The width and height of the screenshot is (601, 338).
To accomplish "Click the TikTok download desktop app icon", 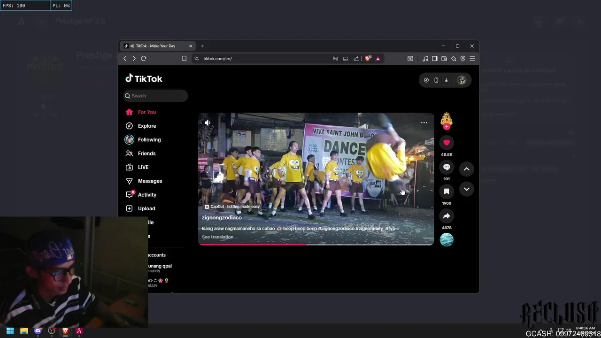I will tap(447, 80).
